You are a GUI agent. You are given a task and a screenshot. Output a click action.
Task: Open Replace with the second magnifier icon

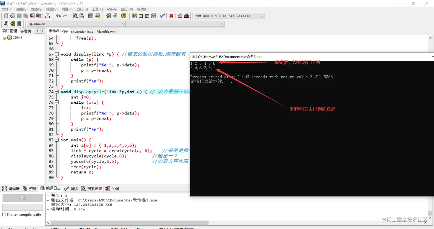[x=82, y=16]
